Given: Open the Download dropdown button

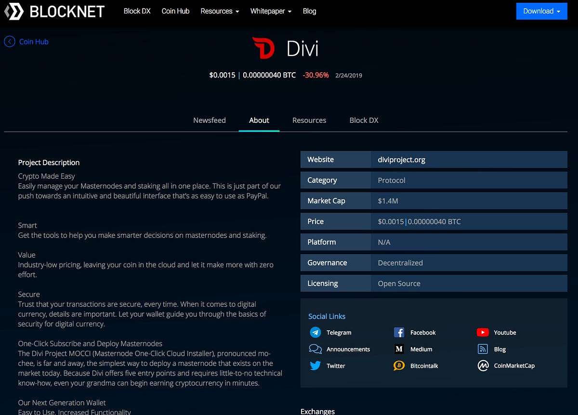Looking at the screenshot, I should pos(542,11).
